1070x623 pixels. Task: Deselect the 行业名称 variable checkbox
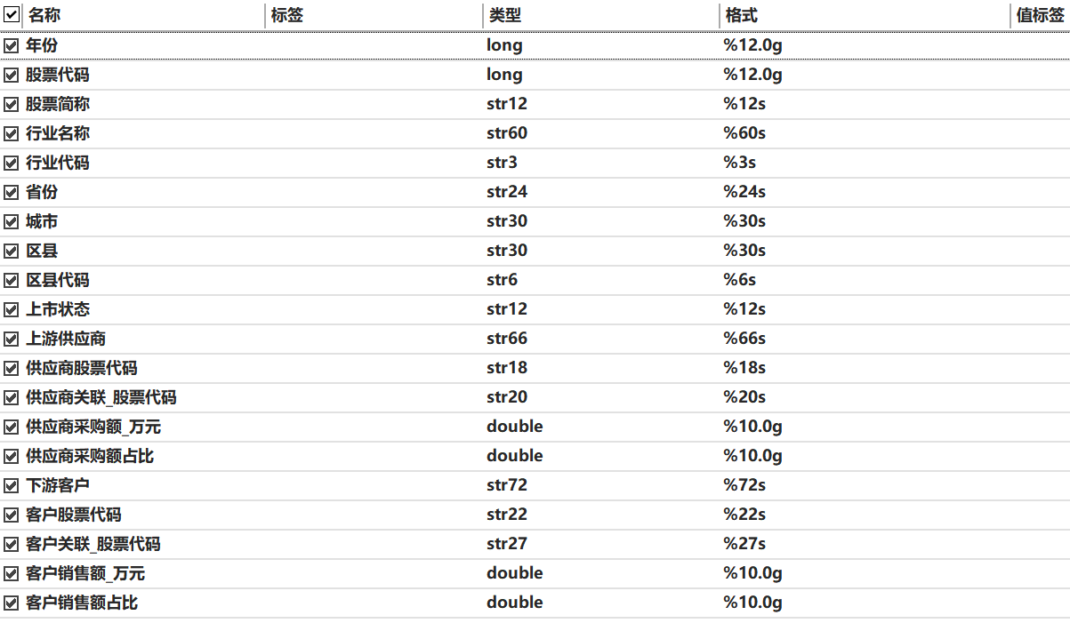pos(12,134)
